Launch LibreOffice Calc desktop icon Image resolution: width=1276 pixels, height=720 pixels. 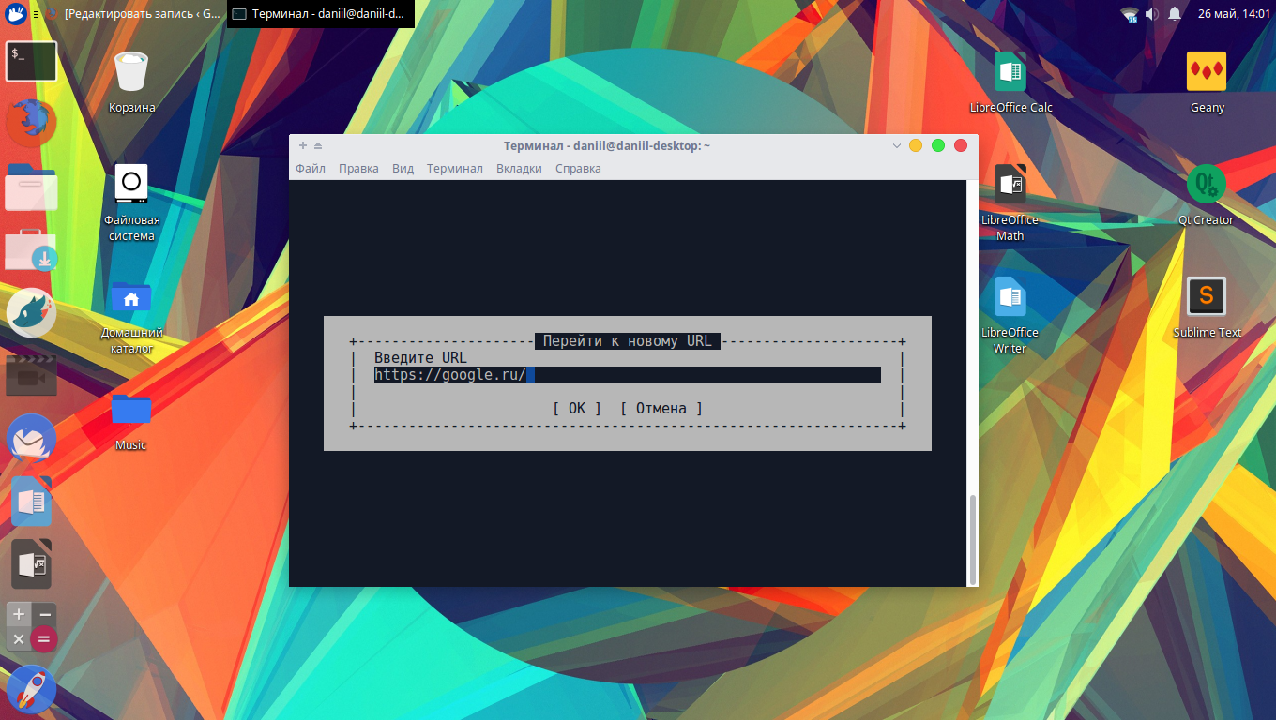click(1010, 82)
